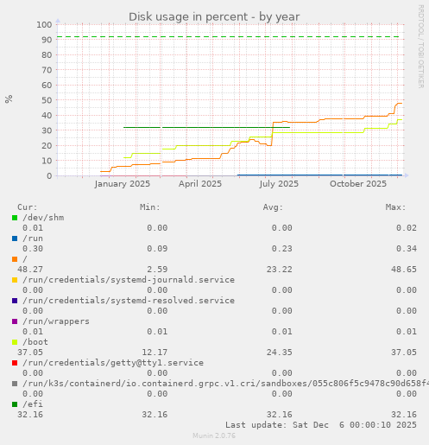
Task: Click the root max value 48.65
Action: [404, 270]
